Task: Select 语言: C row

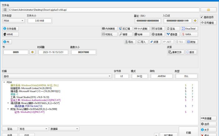Action: pyautogui.click(x=14, y=94)
